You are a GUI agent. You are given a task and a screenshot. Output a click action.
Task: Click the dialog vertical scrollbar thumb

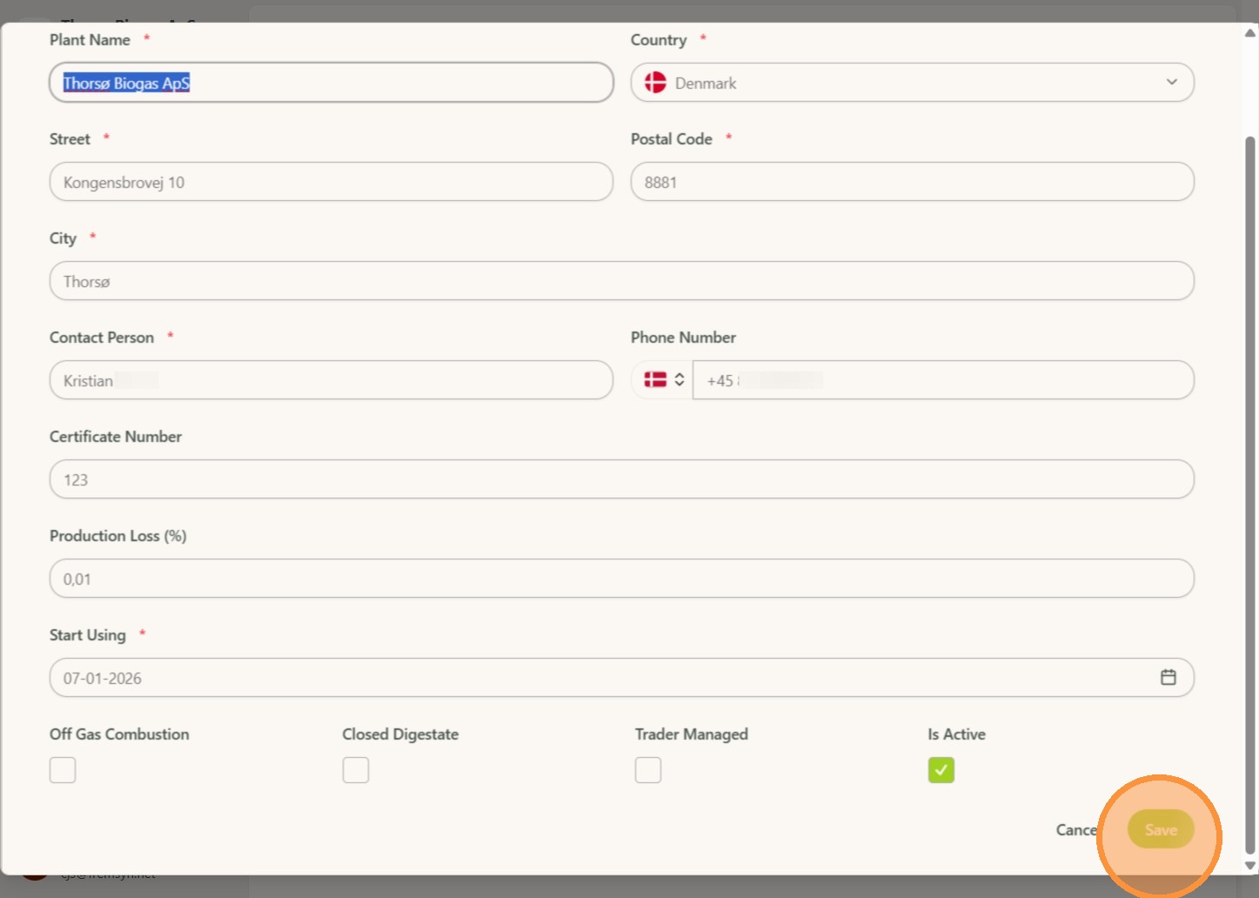pyautogui.click(x=1250, y=494)
